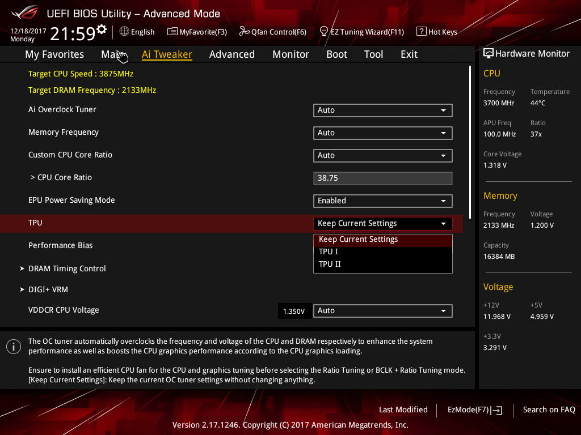581x435 pixels.
Task: Click Search on FAQ link
Action: point(549,410)
